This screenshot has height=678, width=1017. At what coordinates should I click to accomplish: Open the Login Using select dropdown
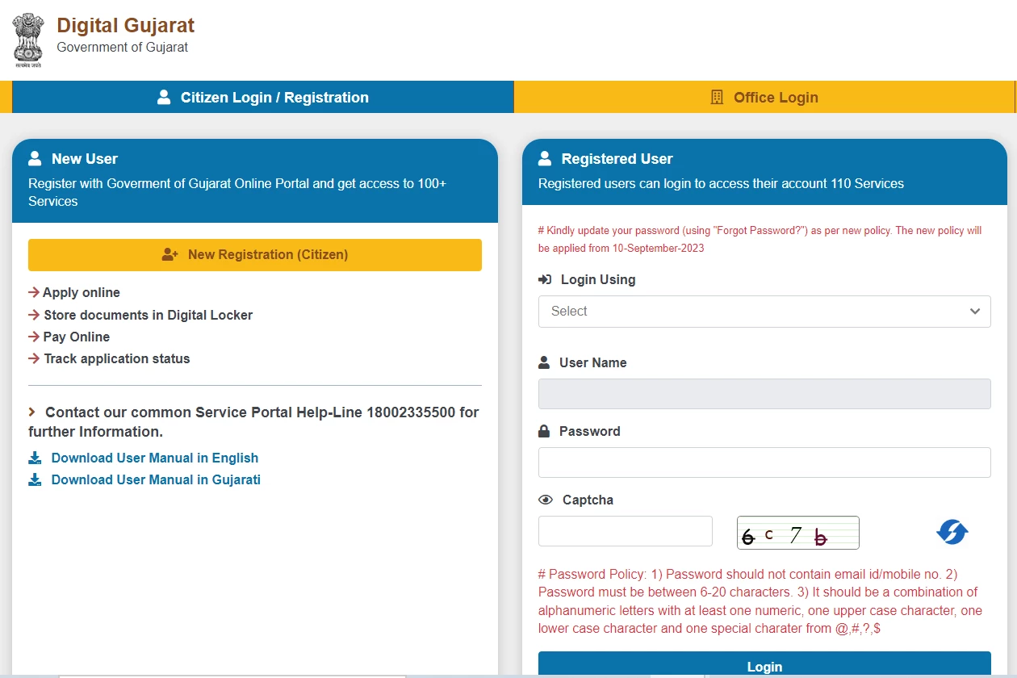pos(764,312)
